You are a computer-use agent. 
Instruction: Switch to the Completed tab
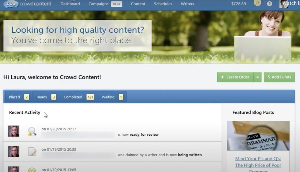coord(79,97)
